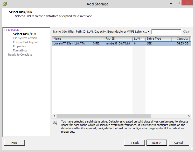Sort by the Path ID column header
Image resolution: width=195 pixels, height=152 pixels.
click(118, 39)
